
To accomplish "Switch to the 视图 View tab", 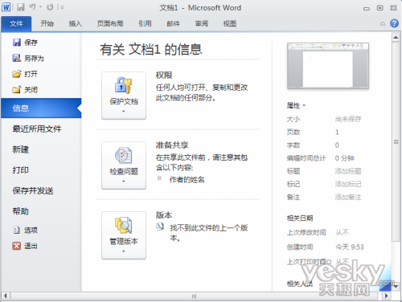I will 230,24.
